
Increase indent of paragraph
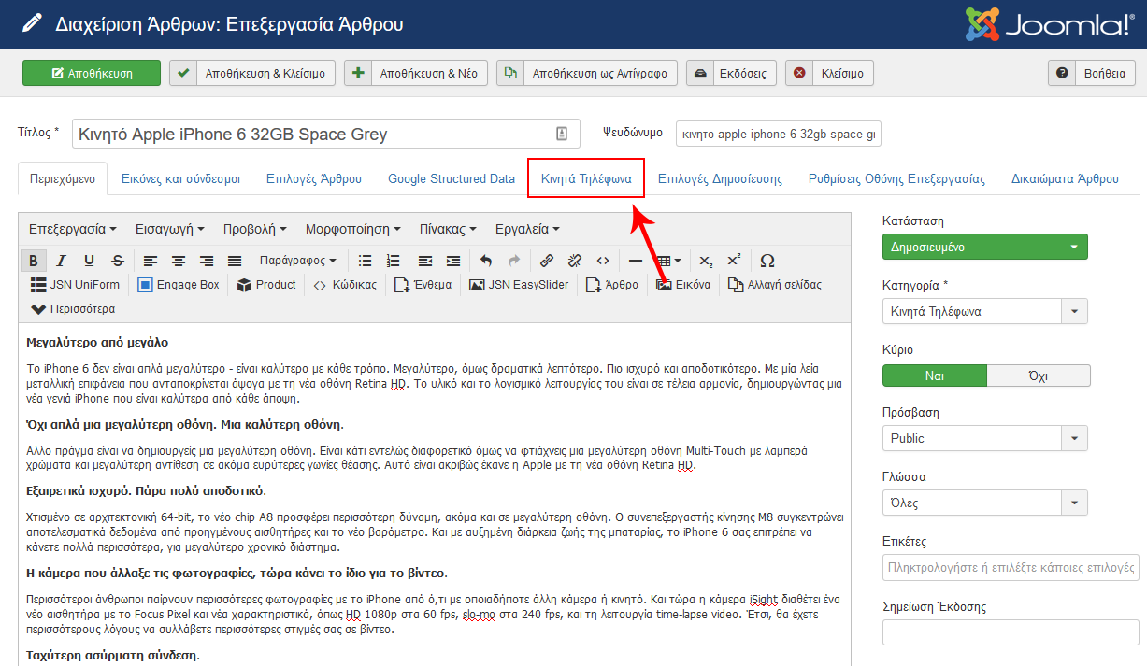click(453, 261)
